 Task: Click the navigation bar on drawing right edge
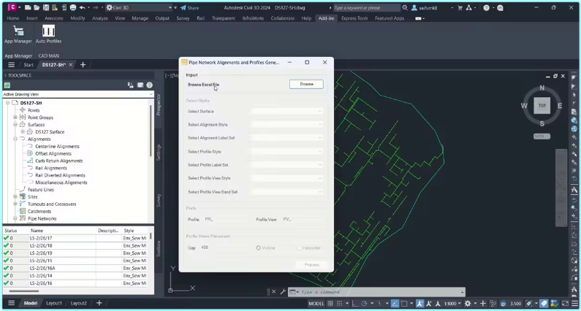561,188
